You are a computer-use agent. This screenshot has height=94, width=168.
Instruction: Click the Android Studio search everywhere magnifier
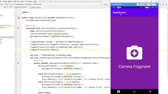166,4
